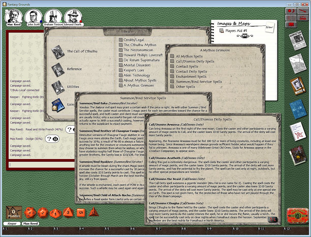Click the Dodge roll result die 53

[55, 139]
